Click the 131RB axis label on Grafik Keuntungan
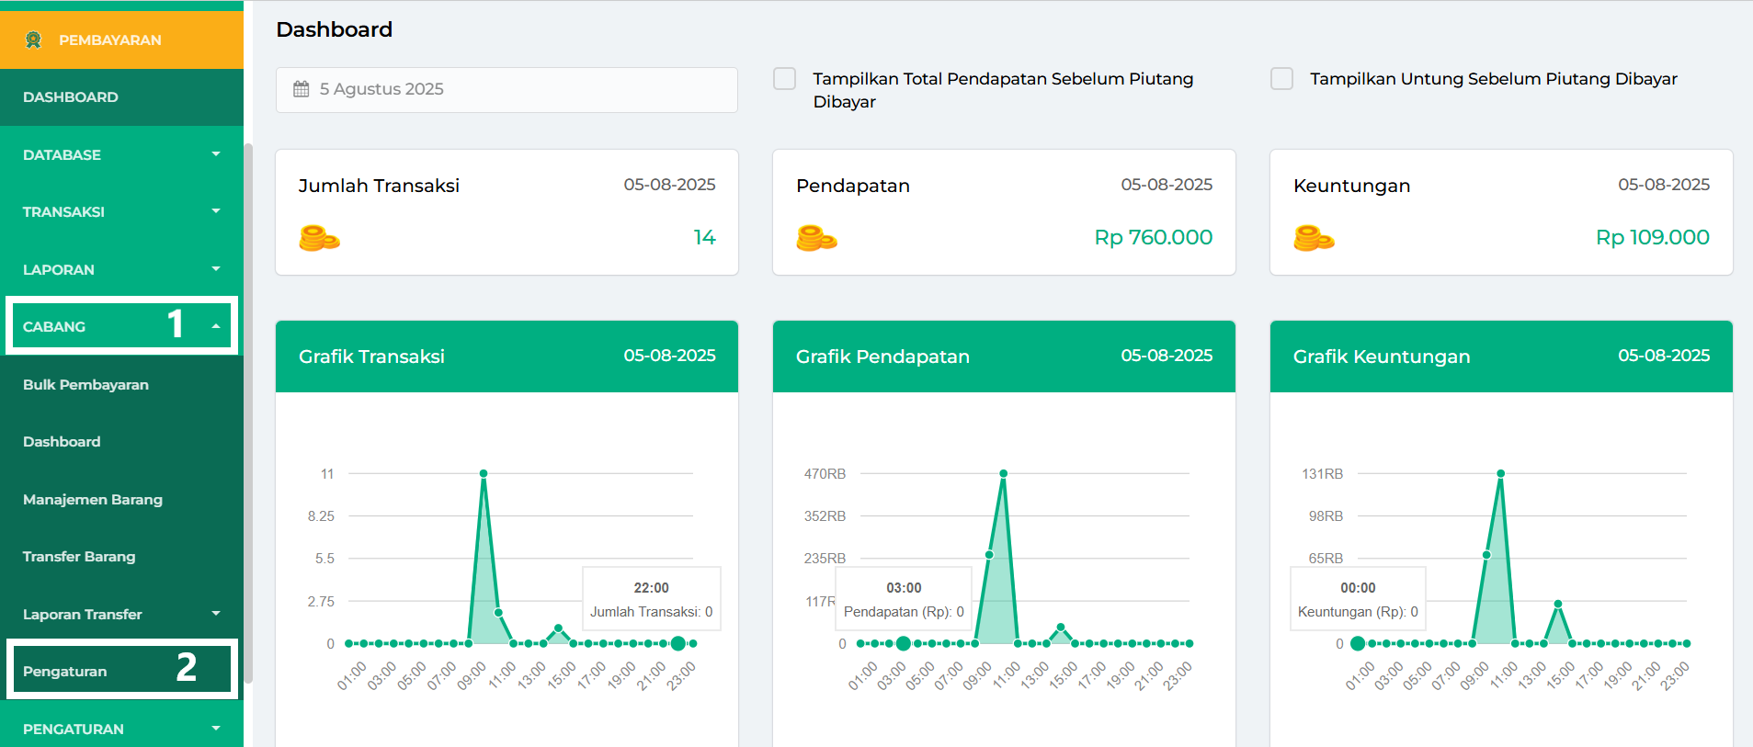This screenshot has width=1753, height=747. 1322,474
